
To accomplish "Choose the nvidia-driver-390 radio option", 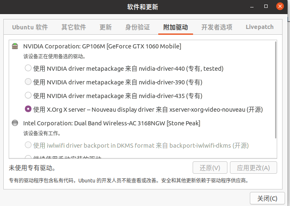I will [28, 81].
